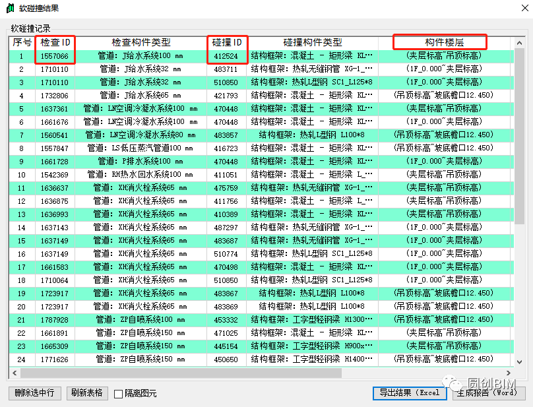Screen dimensions: 533x407
Task: Click the vertical scrollbar thumb
Action: (519, 136)
